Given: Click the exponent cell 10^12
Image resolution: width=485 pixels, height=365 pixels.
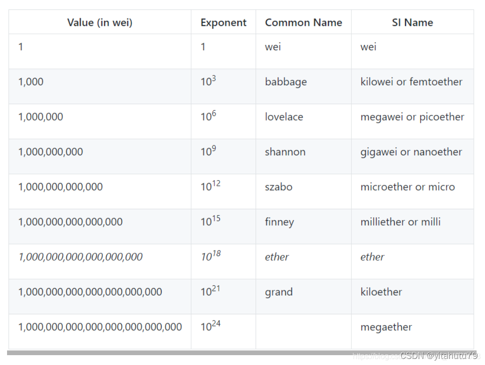Looking at the screenshot, I should point(211,186).
